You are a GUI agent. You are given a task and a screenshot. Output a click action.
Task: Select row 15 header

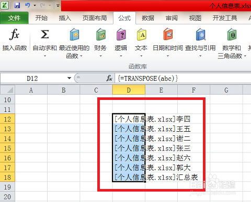point(7,148)
